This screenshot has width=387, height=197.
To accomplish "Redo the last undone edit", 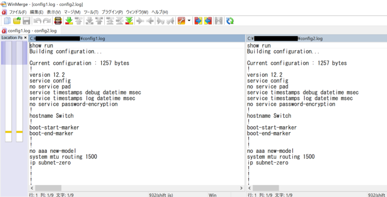I will coord(47,21).
